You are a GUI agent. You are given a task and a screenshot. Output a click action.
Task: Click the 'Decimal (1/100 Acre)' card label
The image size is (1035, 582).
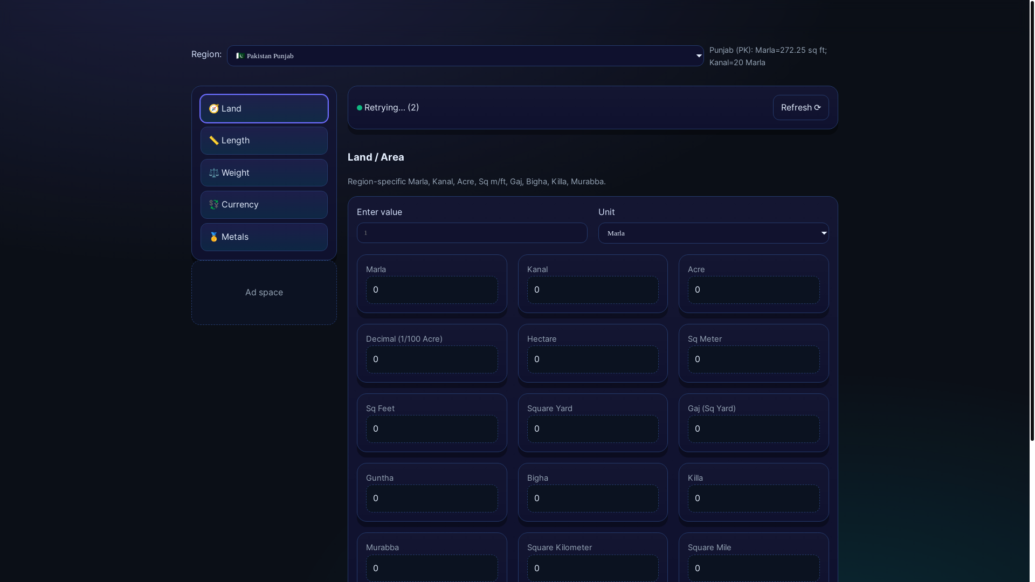pyautogui.click(x=404, y=339)
